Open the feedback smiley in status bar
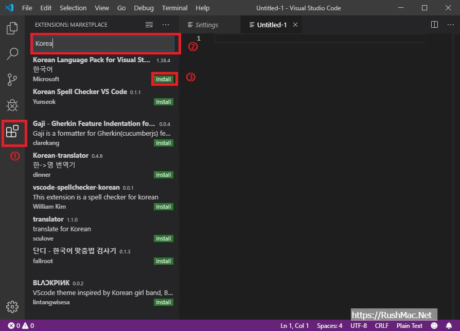This screenshot has width=460, height=331. point(434,326)
